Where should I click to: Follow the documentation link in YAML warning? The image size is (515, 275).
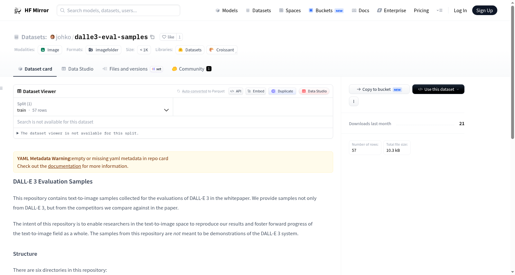tap(64, 166)
